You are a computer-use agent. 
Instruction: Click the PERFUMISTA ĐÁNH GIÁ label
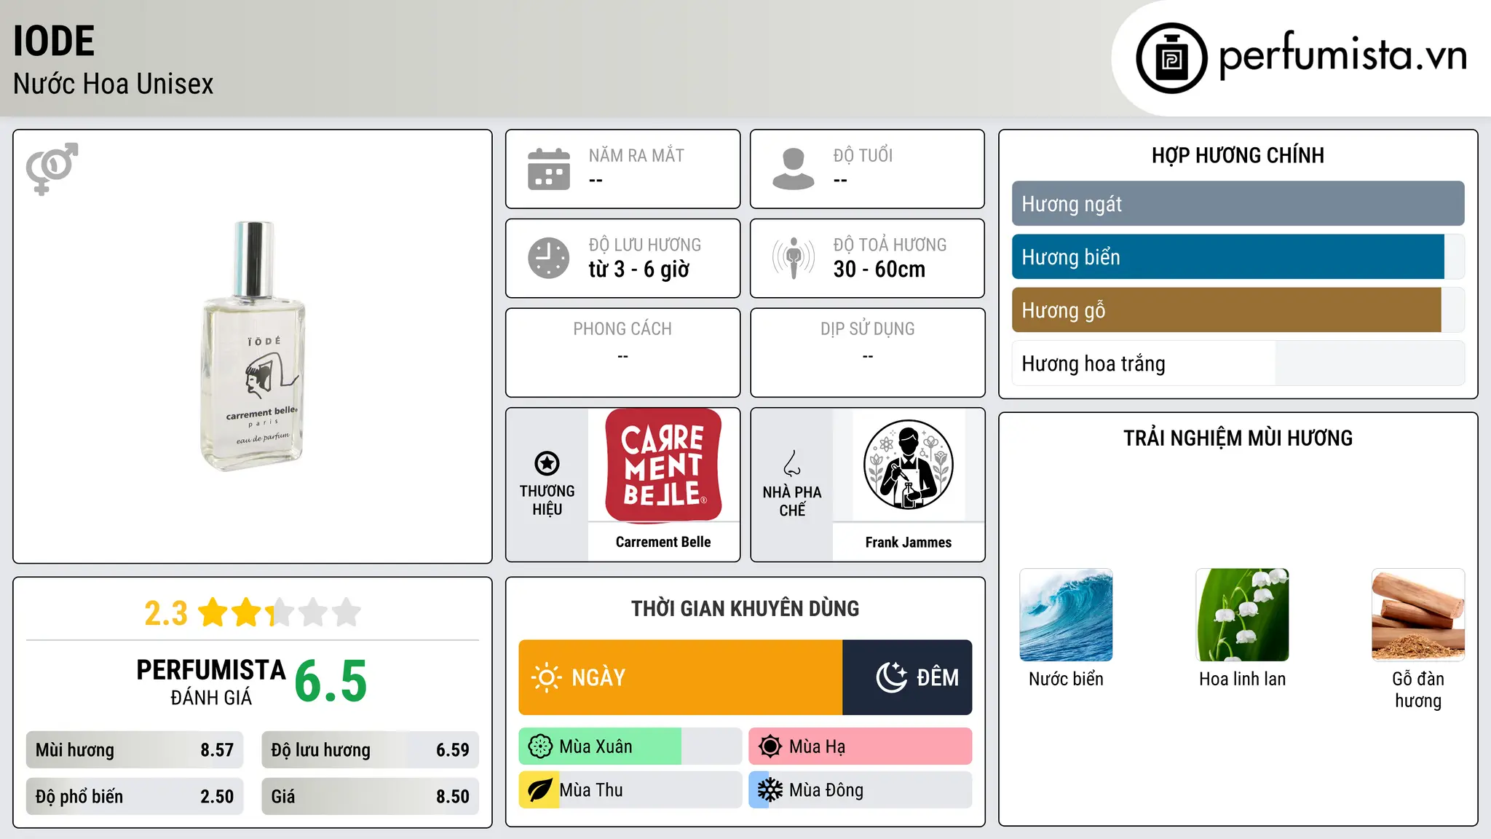click(211, 682)
